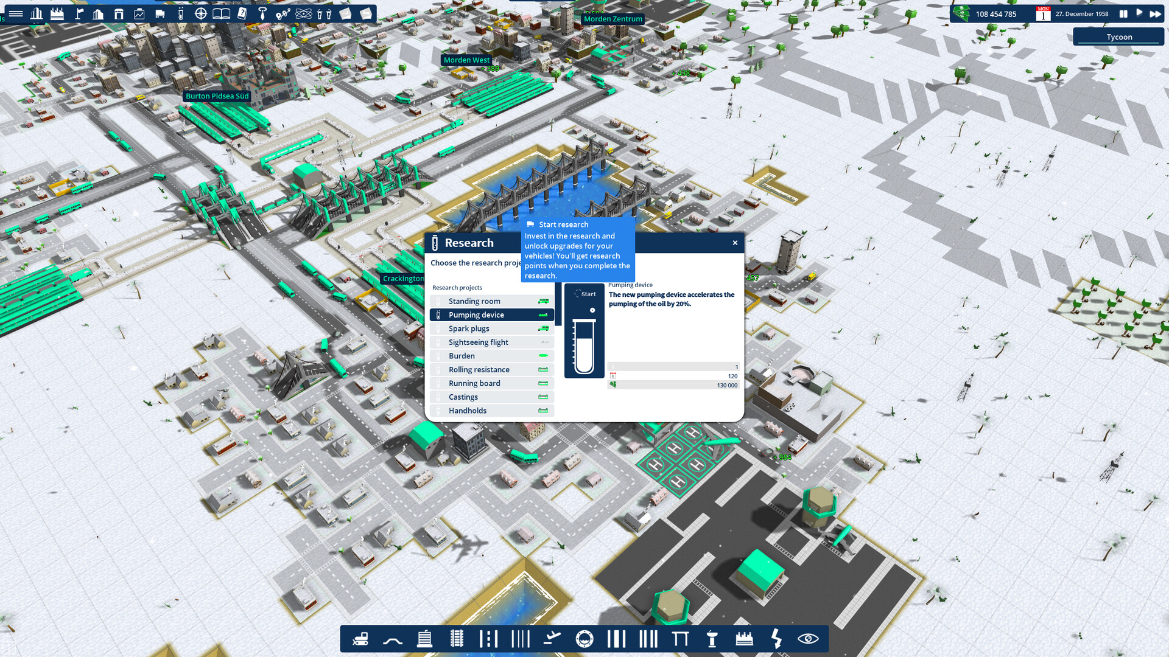
Task: Open the harbor construction tool
Action: click(585, 639)
